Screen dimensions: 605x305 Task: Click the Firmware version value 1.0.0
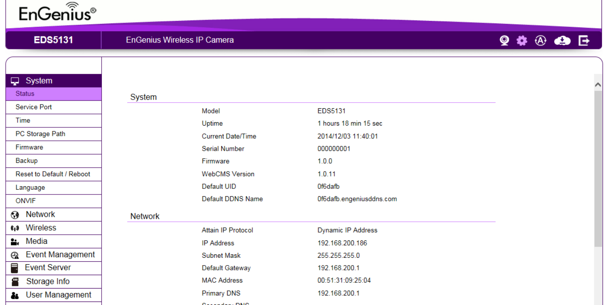pyautogui.click(x=324, y=162)
